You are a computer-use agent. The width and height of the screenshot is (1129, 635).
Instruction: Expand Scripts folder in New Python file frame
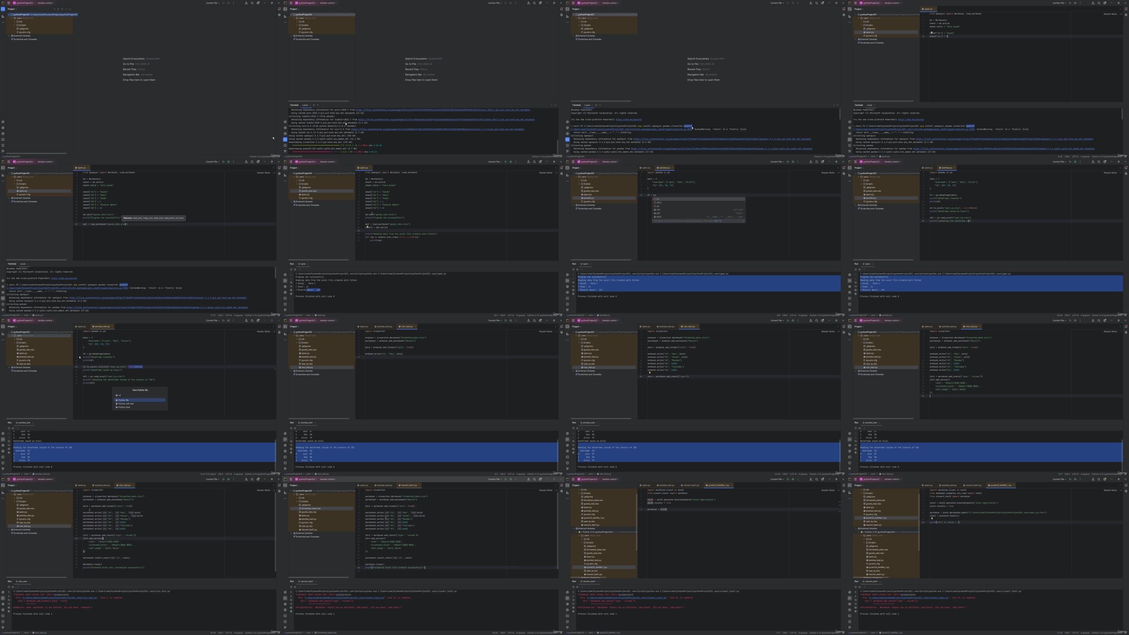pyautogui.click(x=14, y=343)
